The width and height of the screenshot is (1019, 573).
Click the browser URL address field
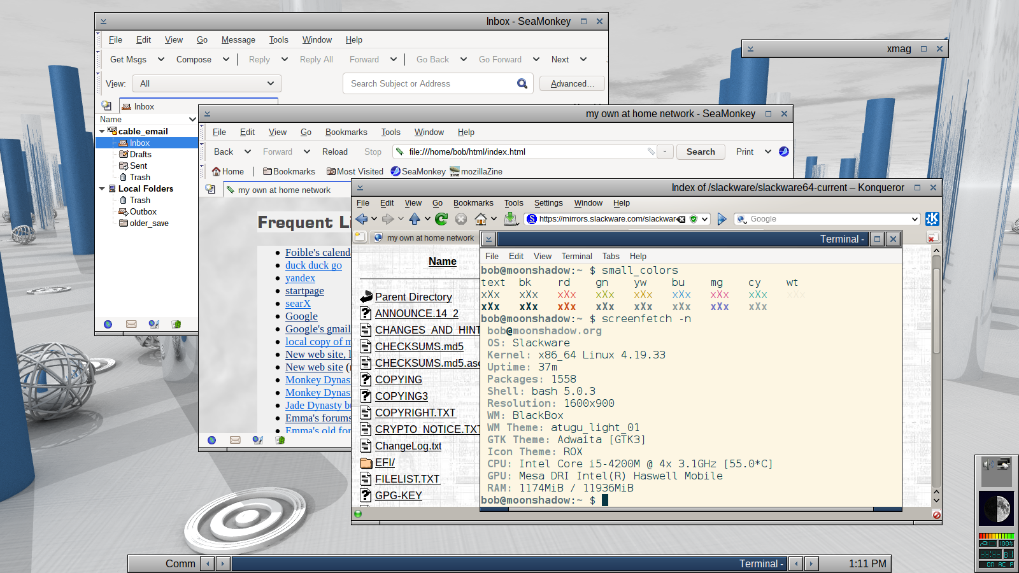tap(527, 152)
